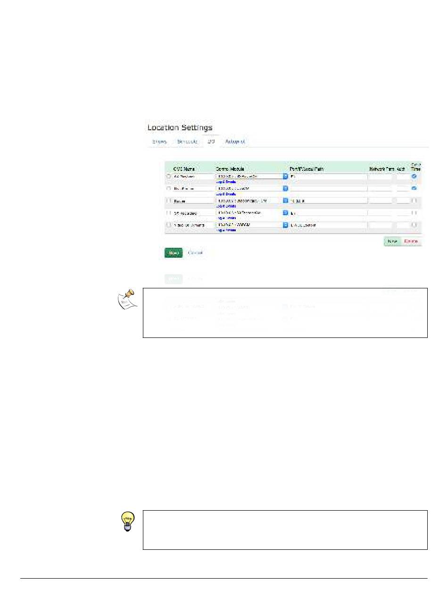Screen dimensions: 448x606
Task: Tick the first device row's selection checkbox
Action: (169, 176)
